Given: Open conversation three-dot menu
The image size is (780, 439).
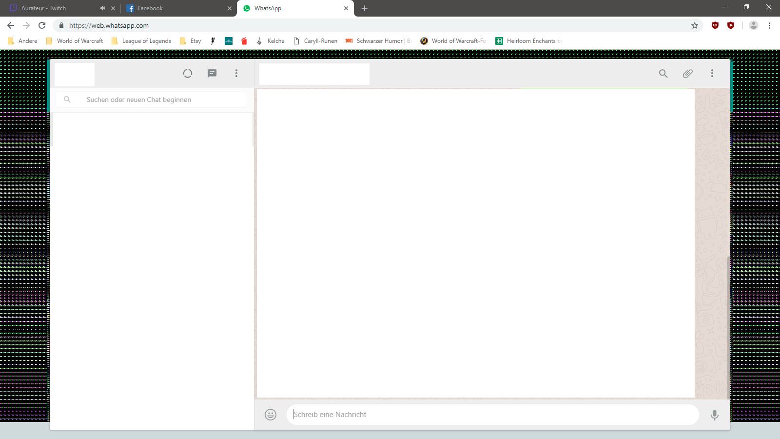Looking at the screenshot, I should click(x=712, y=74).
